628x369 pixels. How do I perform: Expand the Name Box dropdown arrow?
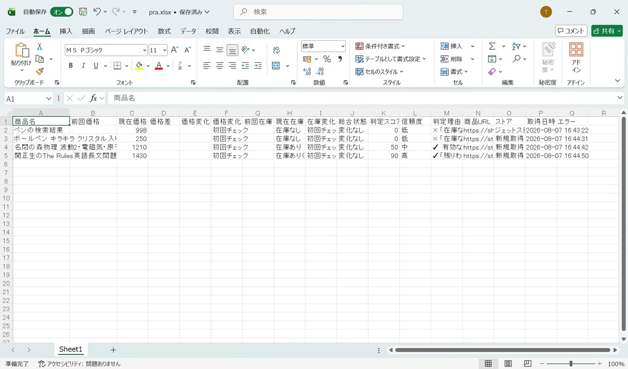tap(49, 98)
